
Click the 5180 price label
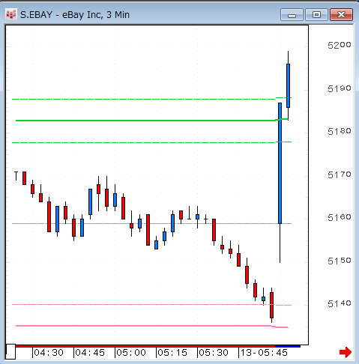tap(340, 131)
